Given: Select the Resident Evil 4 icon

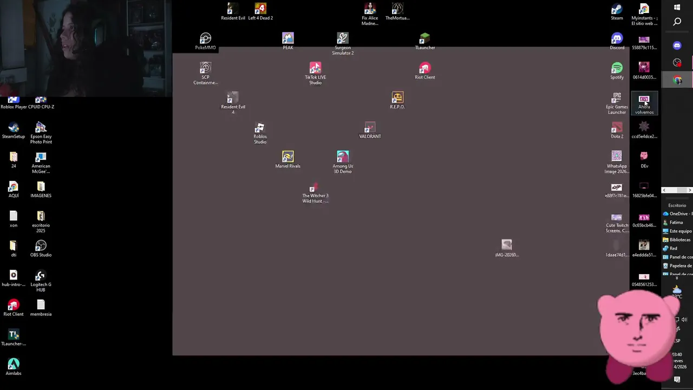Looking at the screenshot, I should [233, 103].
